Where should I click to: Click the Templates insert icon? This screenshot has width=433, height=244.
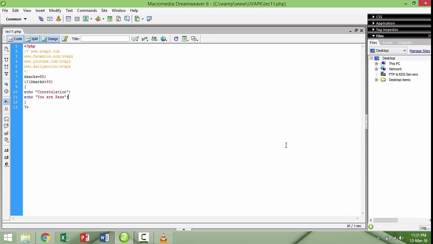(137, 19)
